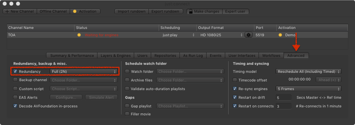Check the Archive files option
Viewport: 355px width, 125px height.
tap(127, 80)
